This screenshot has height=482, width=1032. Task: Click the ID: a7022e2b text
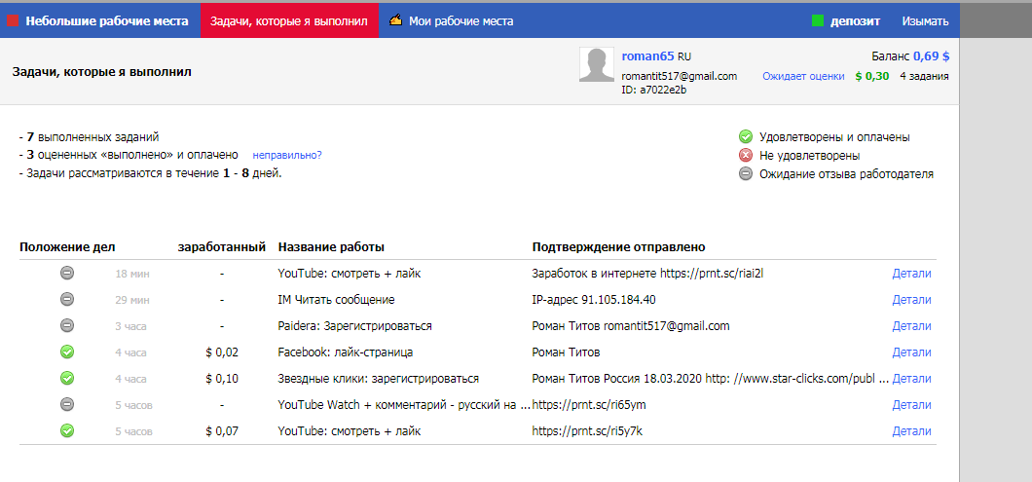[654, 90]
